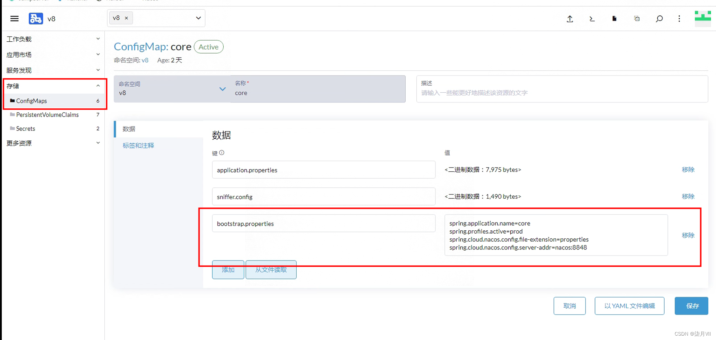Expand the 更多资源 sidebar section
716x340 pixels.
click(53, 143)
